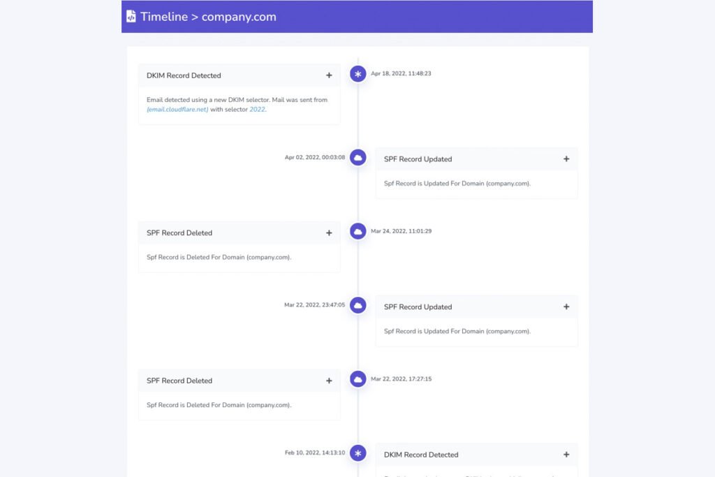Open the email.cloudflare.net link
The width and height of the screenshot is (715, 477).
point(177,110)
